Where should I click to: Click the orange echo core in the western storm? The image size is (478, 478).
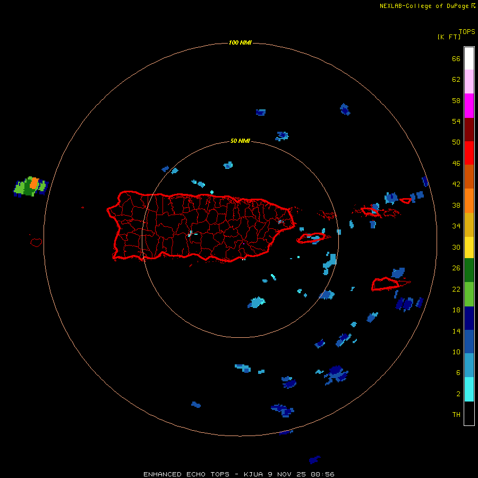[34, 183]
